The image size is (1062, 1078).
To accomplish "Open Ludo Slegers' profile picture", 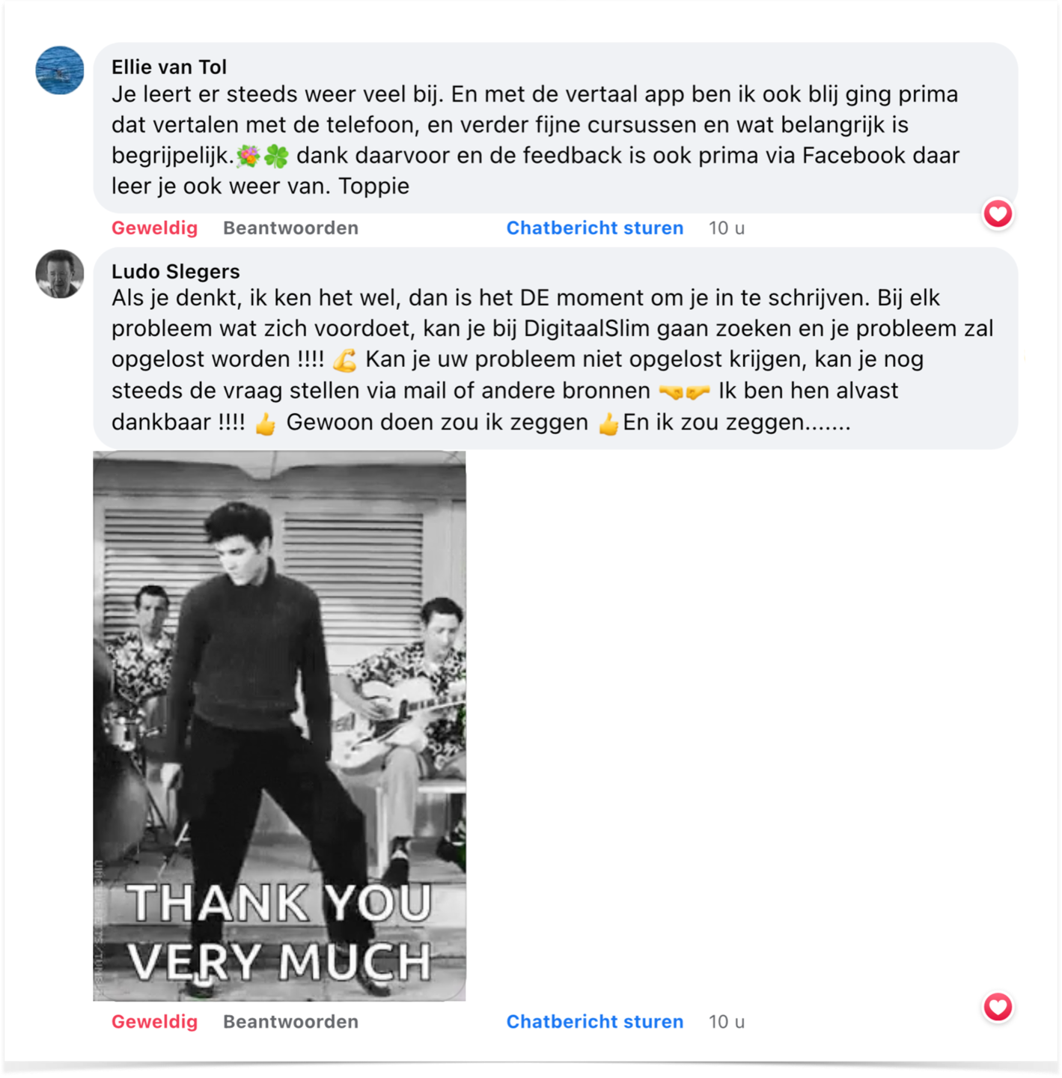I will click(x=60, y=274).
